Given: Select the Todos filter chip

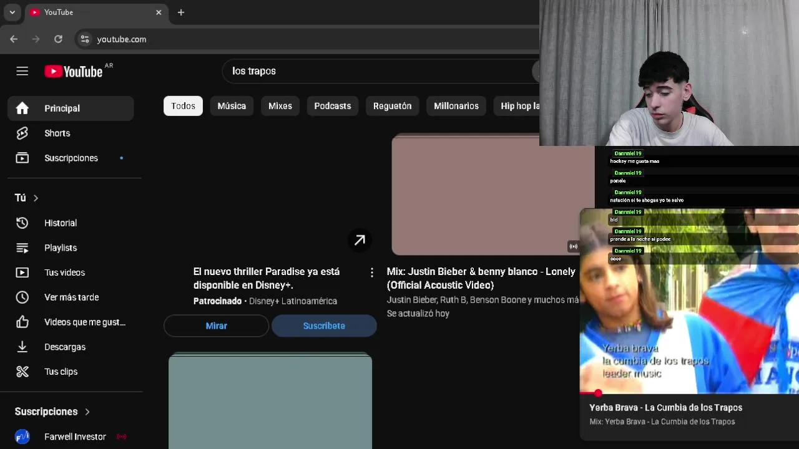Looking at the screenshot, I should click(183, 106).
